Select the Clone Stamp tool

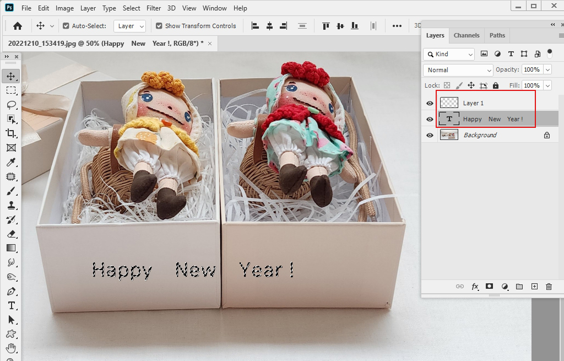click(x=11, y=206)
